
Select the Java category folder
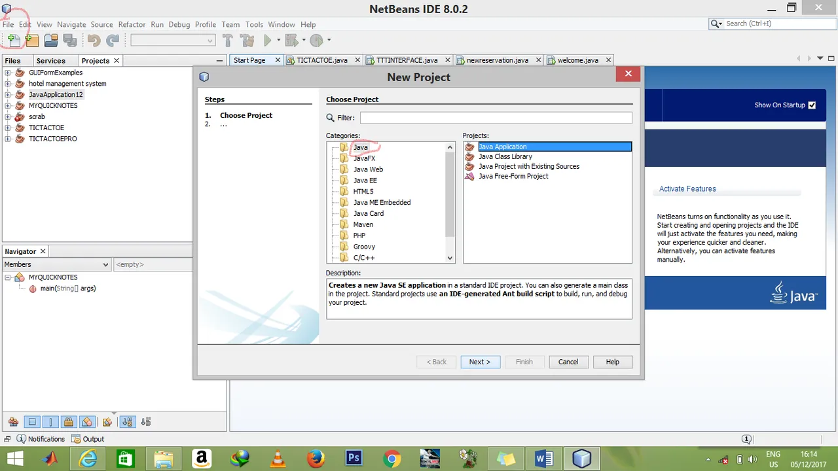(360, 147)
